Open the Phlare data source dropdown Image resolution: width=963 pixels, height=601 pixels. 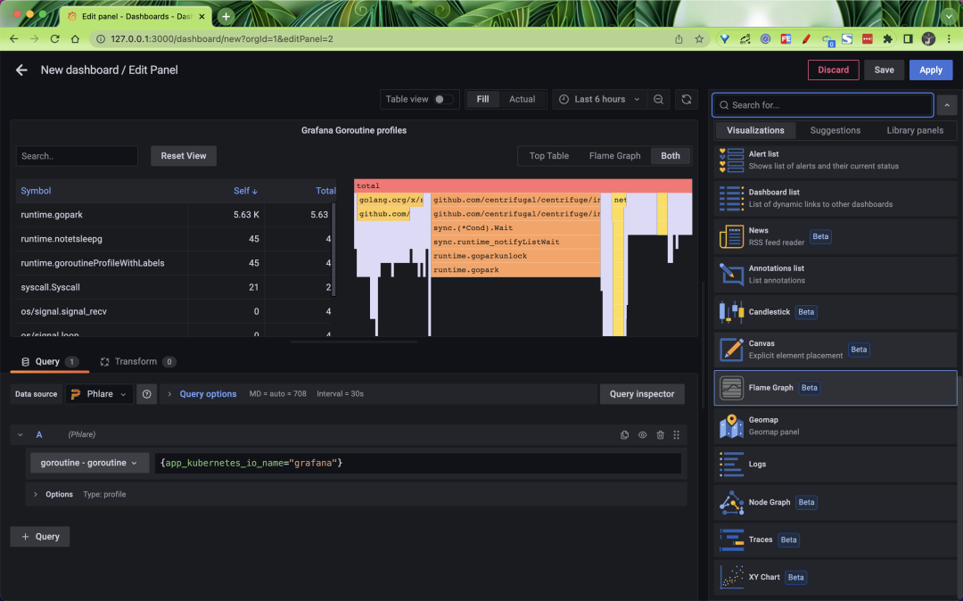pos(99,394)
